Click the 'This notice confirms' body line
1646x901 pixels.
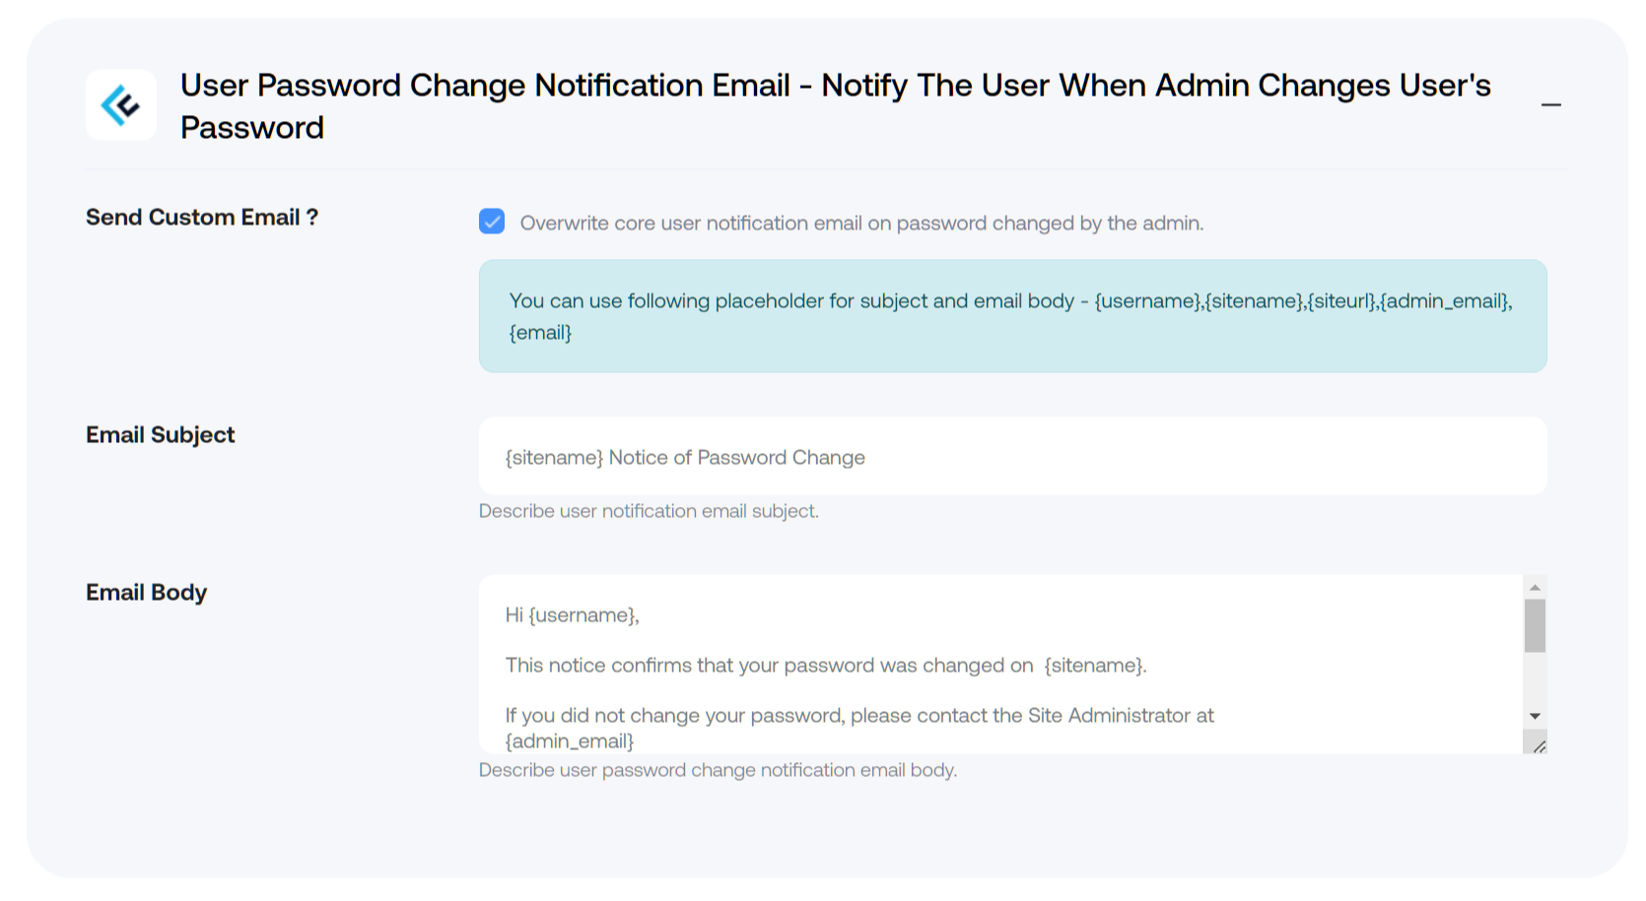(826, 666)
